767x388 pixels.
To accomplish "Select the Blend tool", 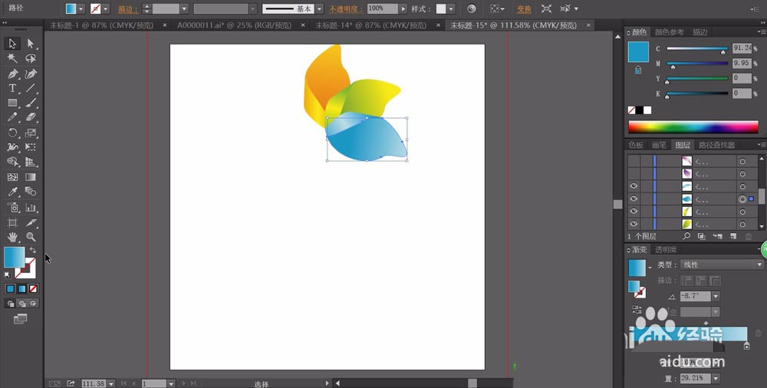I will [31, 192].
